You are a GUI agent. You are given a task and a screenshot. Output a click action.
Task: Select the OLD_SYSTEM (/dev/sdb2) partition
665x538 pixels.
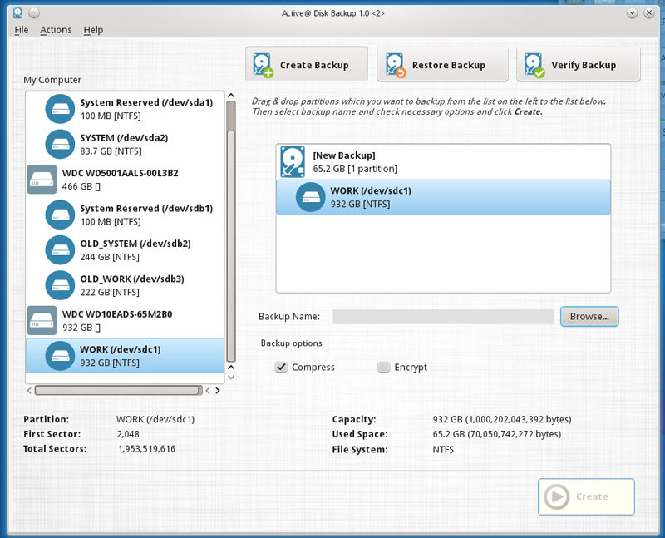pyautogui.click(x=126, y=250)
